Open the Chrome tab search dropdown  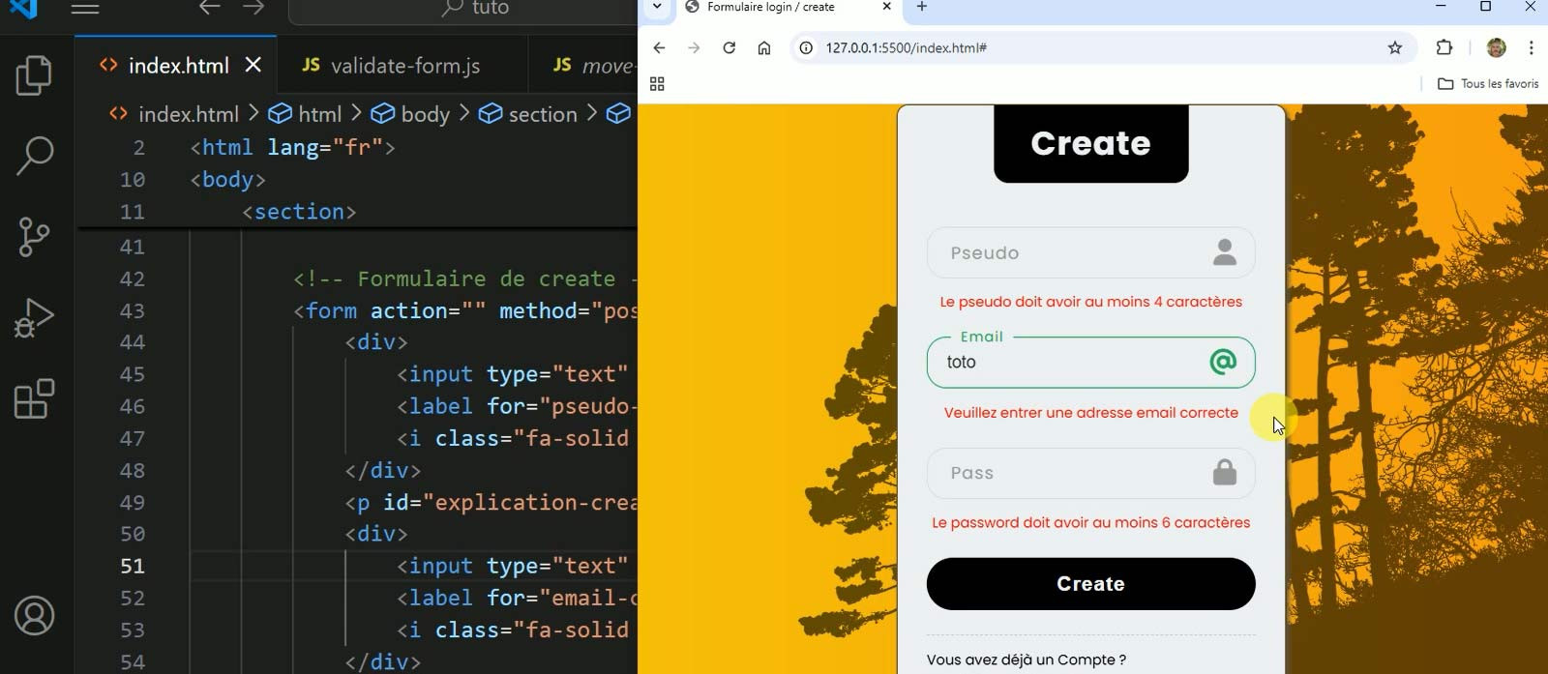[x=657, y=8]
